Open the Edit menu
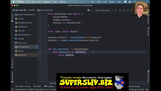 pyautogui.click(x=33, y=2)
